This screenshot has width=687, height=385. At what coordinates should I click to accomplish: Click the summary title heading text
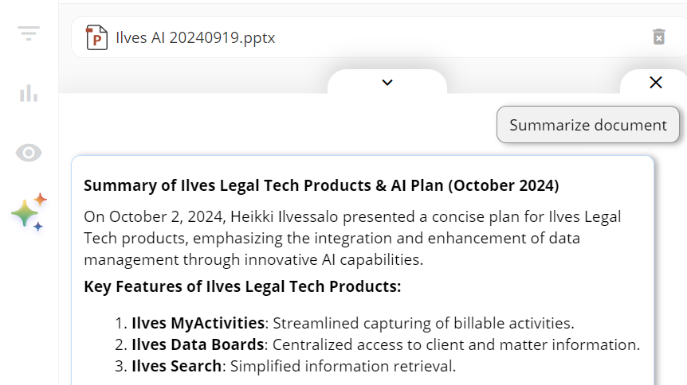[x=321, y=185]
